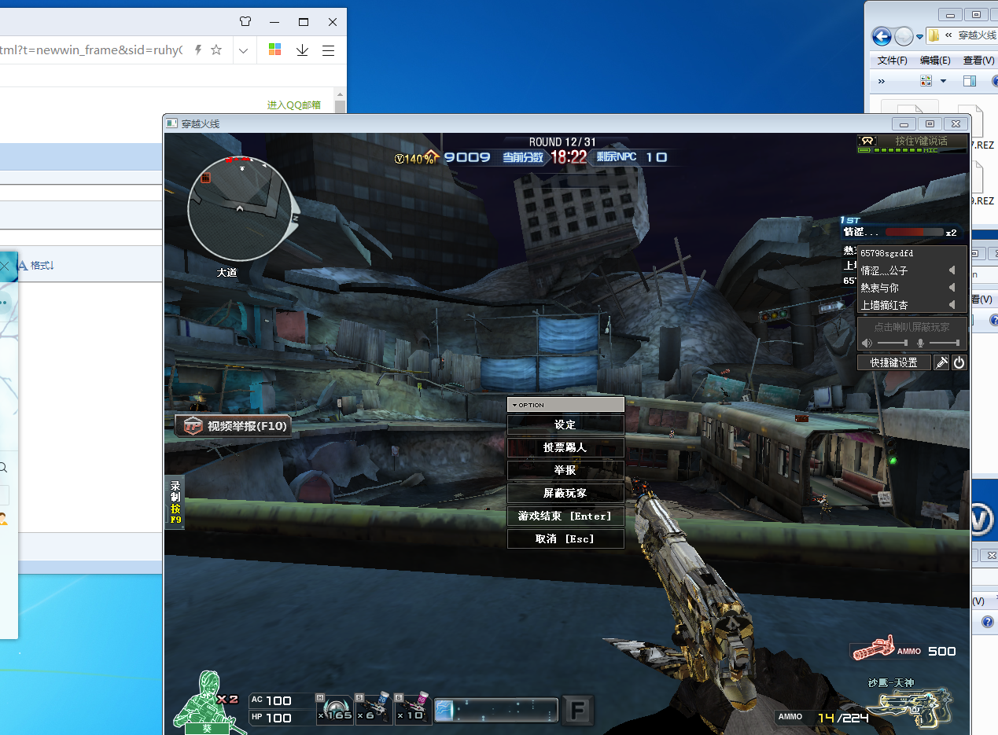
Task: Click 取消 [Esc] to close option menu
Action: [x=565, y=538]
